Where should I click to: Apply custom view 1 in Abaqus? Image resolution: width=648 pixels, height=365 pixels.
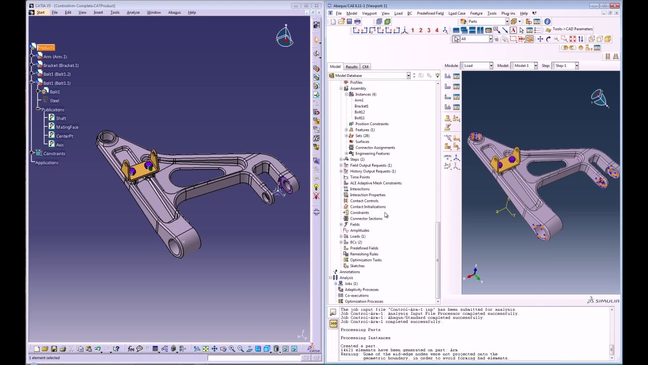click(413, 30)
